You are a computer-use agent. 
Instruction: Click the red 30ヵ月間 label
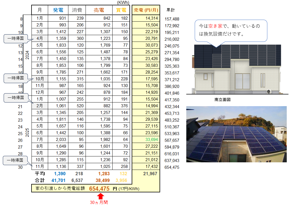[x=99, y=202]
